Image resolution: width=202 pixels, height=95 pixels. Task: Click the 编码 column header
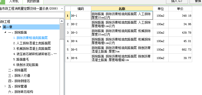click(x=81, y=9)
